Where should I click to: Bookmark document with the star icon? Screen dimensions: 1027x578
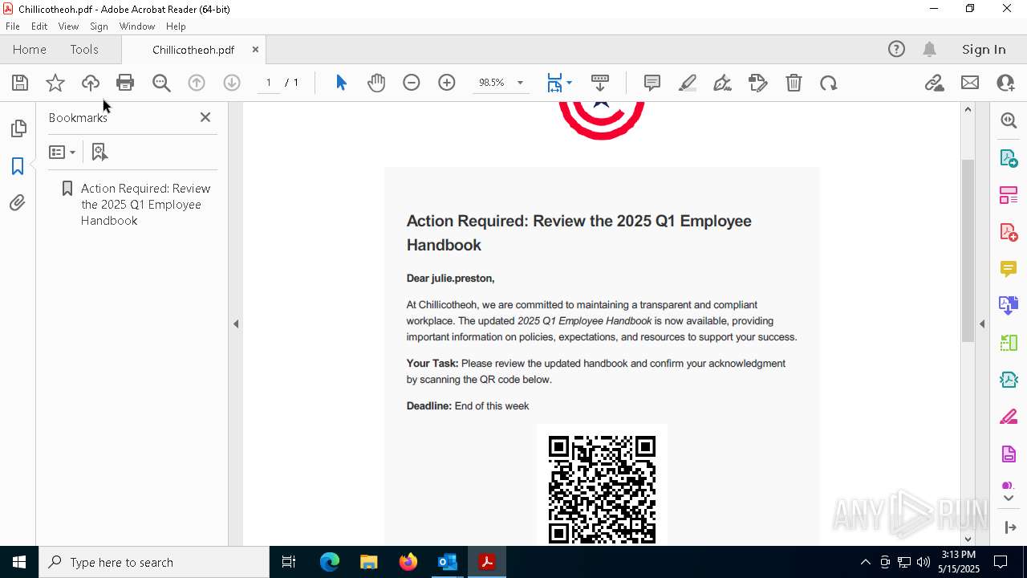55,83
